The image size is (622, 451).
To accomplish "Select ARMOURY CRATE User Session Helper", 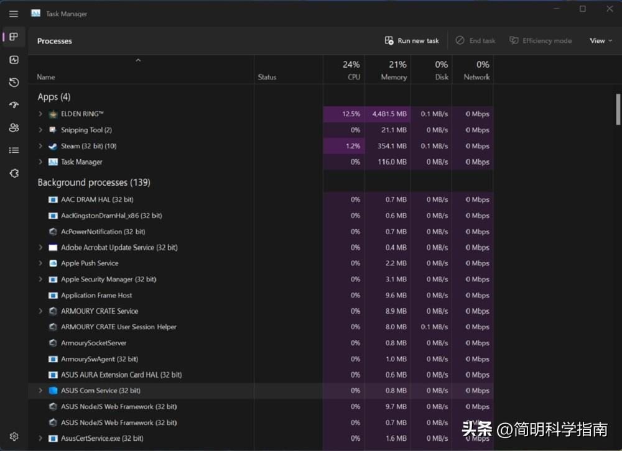I will point(261,327).
